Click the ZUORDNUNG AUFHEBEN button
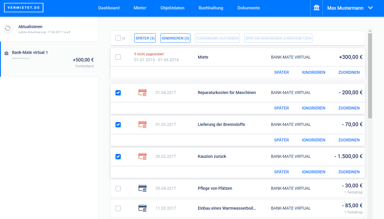 pos(217,38)
